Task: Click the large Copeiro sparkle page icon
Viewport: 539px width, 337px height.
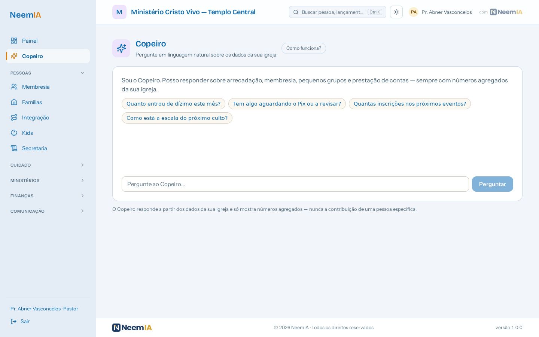Action: [x=121, y=48]
